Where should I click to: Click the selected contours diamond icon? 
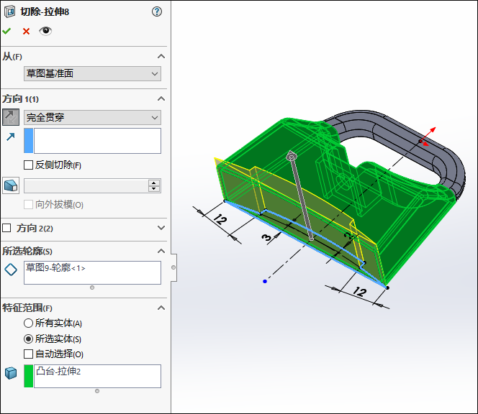(x=11, y=270)
